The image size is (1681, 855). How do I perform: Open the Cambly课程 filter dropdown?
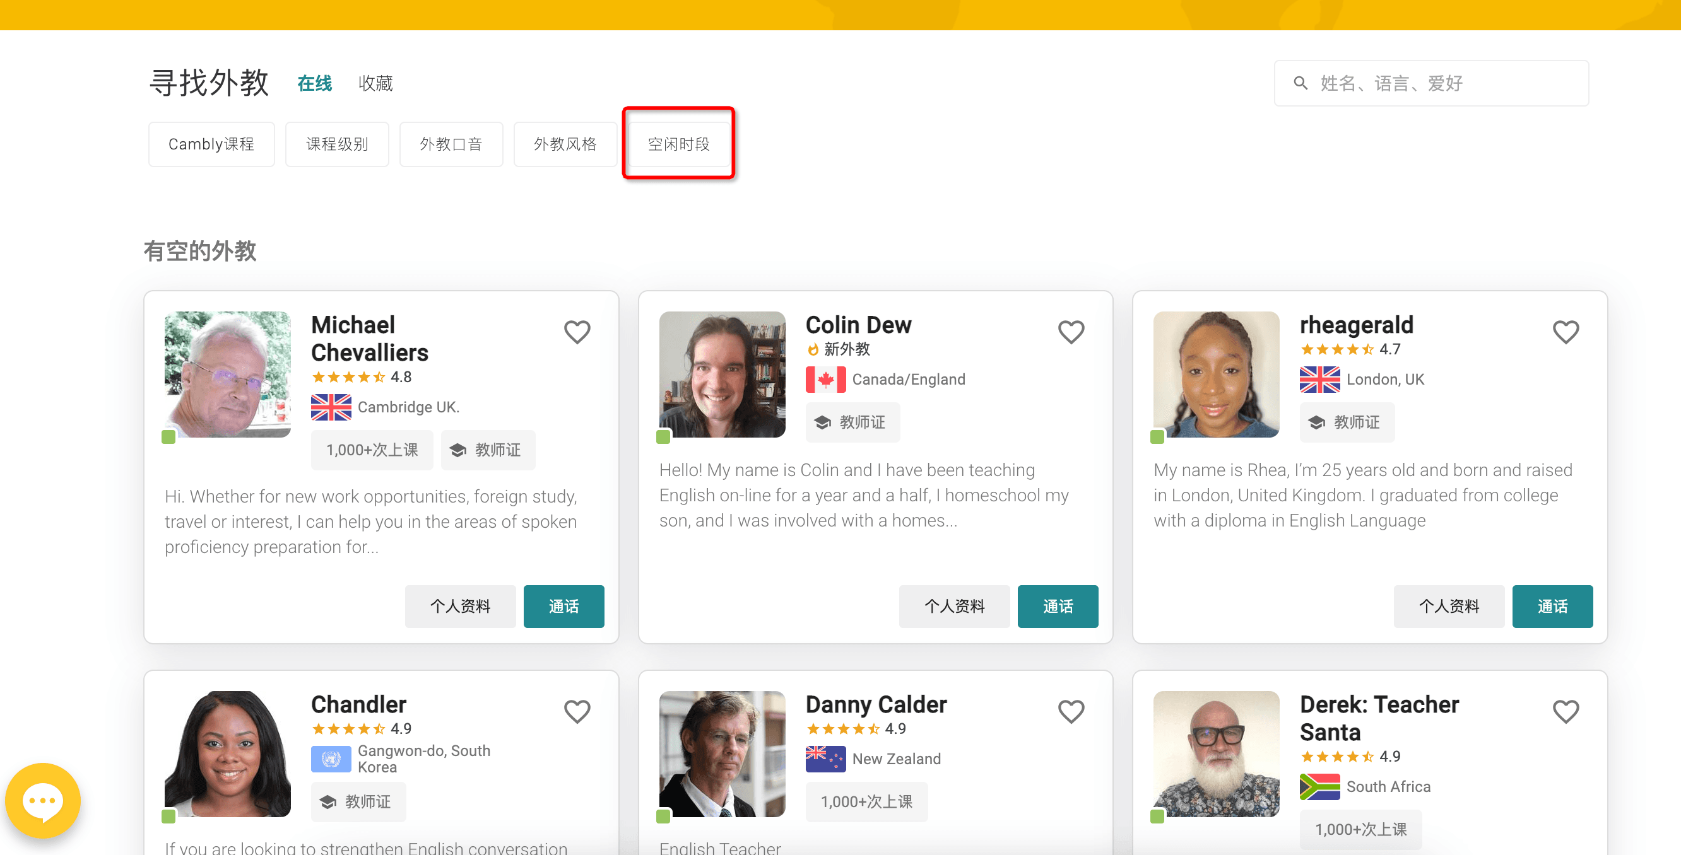click(x=211, y=144)
